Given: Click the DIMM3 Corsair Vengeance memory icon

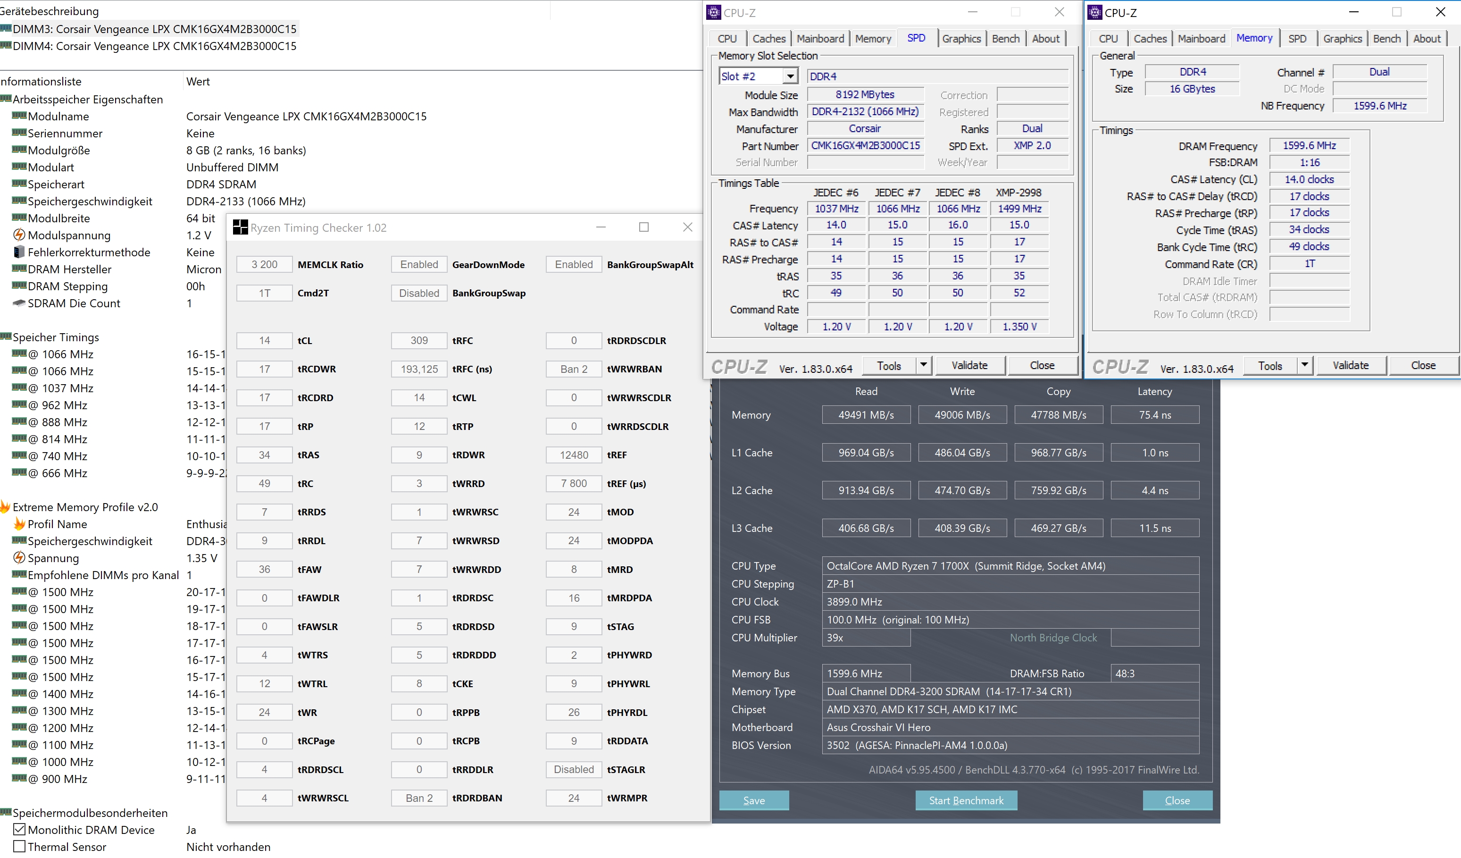Looking at the screenshot, I should tap(5, 28).
